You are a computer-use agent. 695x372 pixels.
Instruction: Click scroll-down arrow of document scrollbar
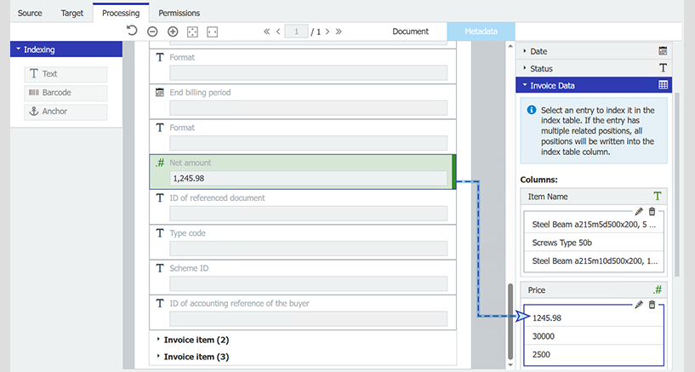pos(510,365)
